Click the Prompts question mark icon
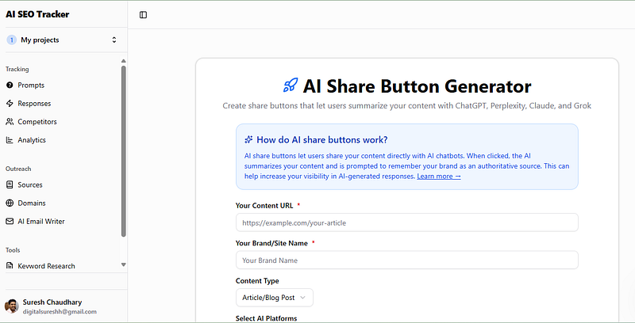Viewport: 635px width, 323px height. click(x=10, y=85)
